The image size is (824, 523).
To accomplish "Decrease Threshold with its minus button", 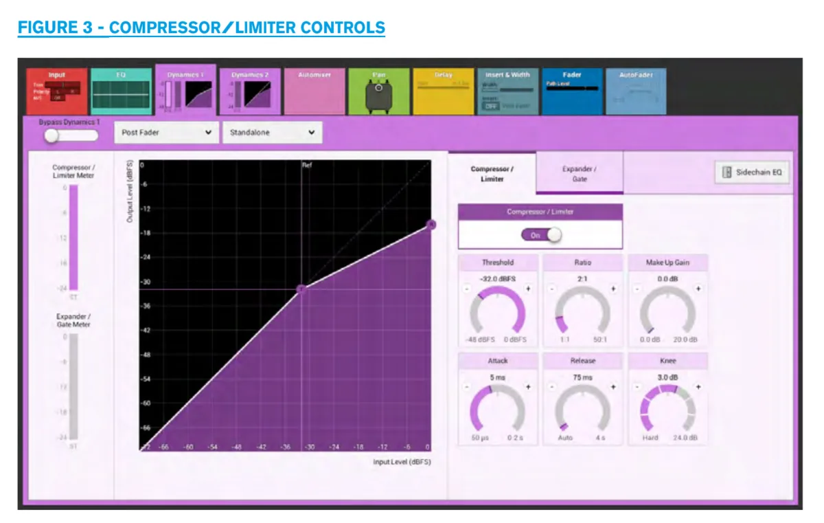I will [x=467, y=289].
